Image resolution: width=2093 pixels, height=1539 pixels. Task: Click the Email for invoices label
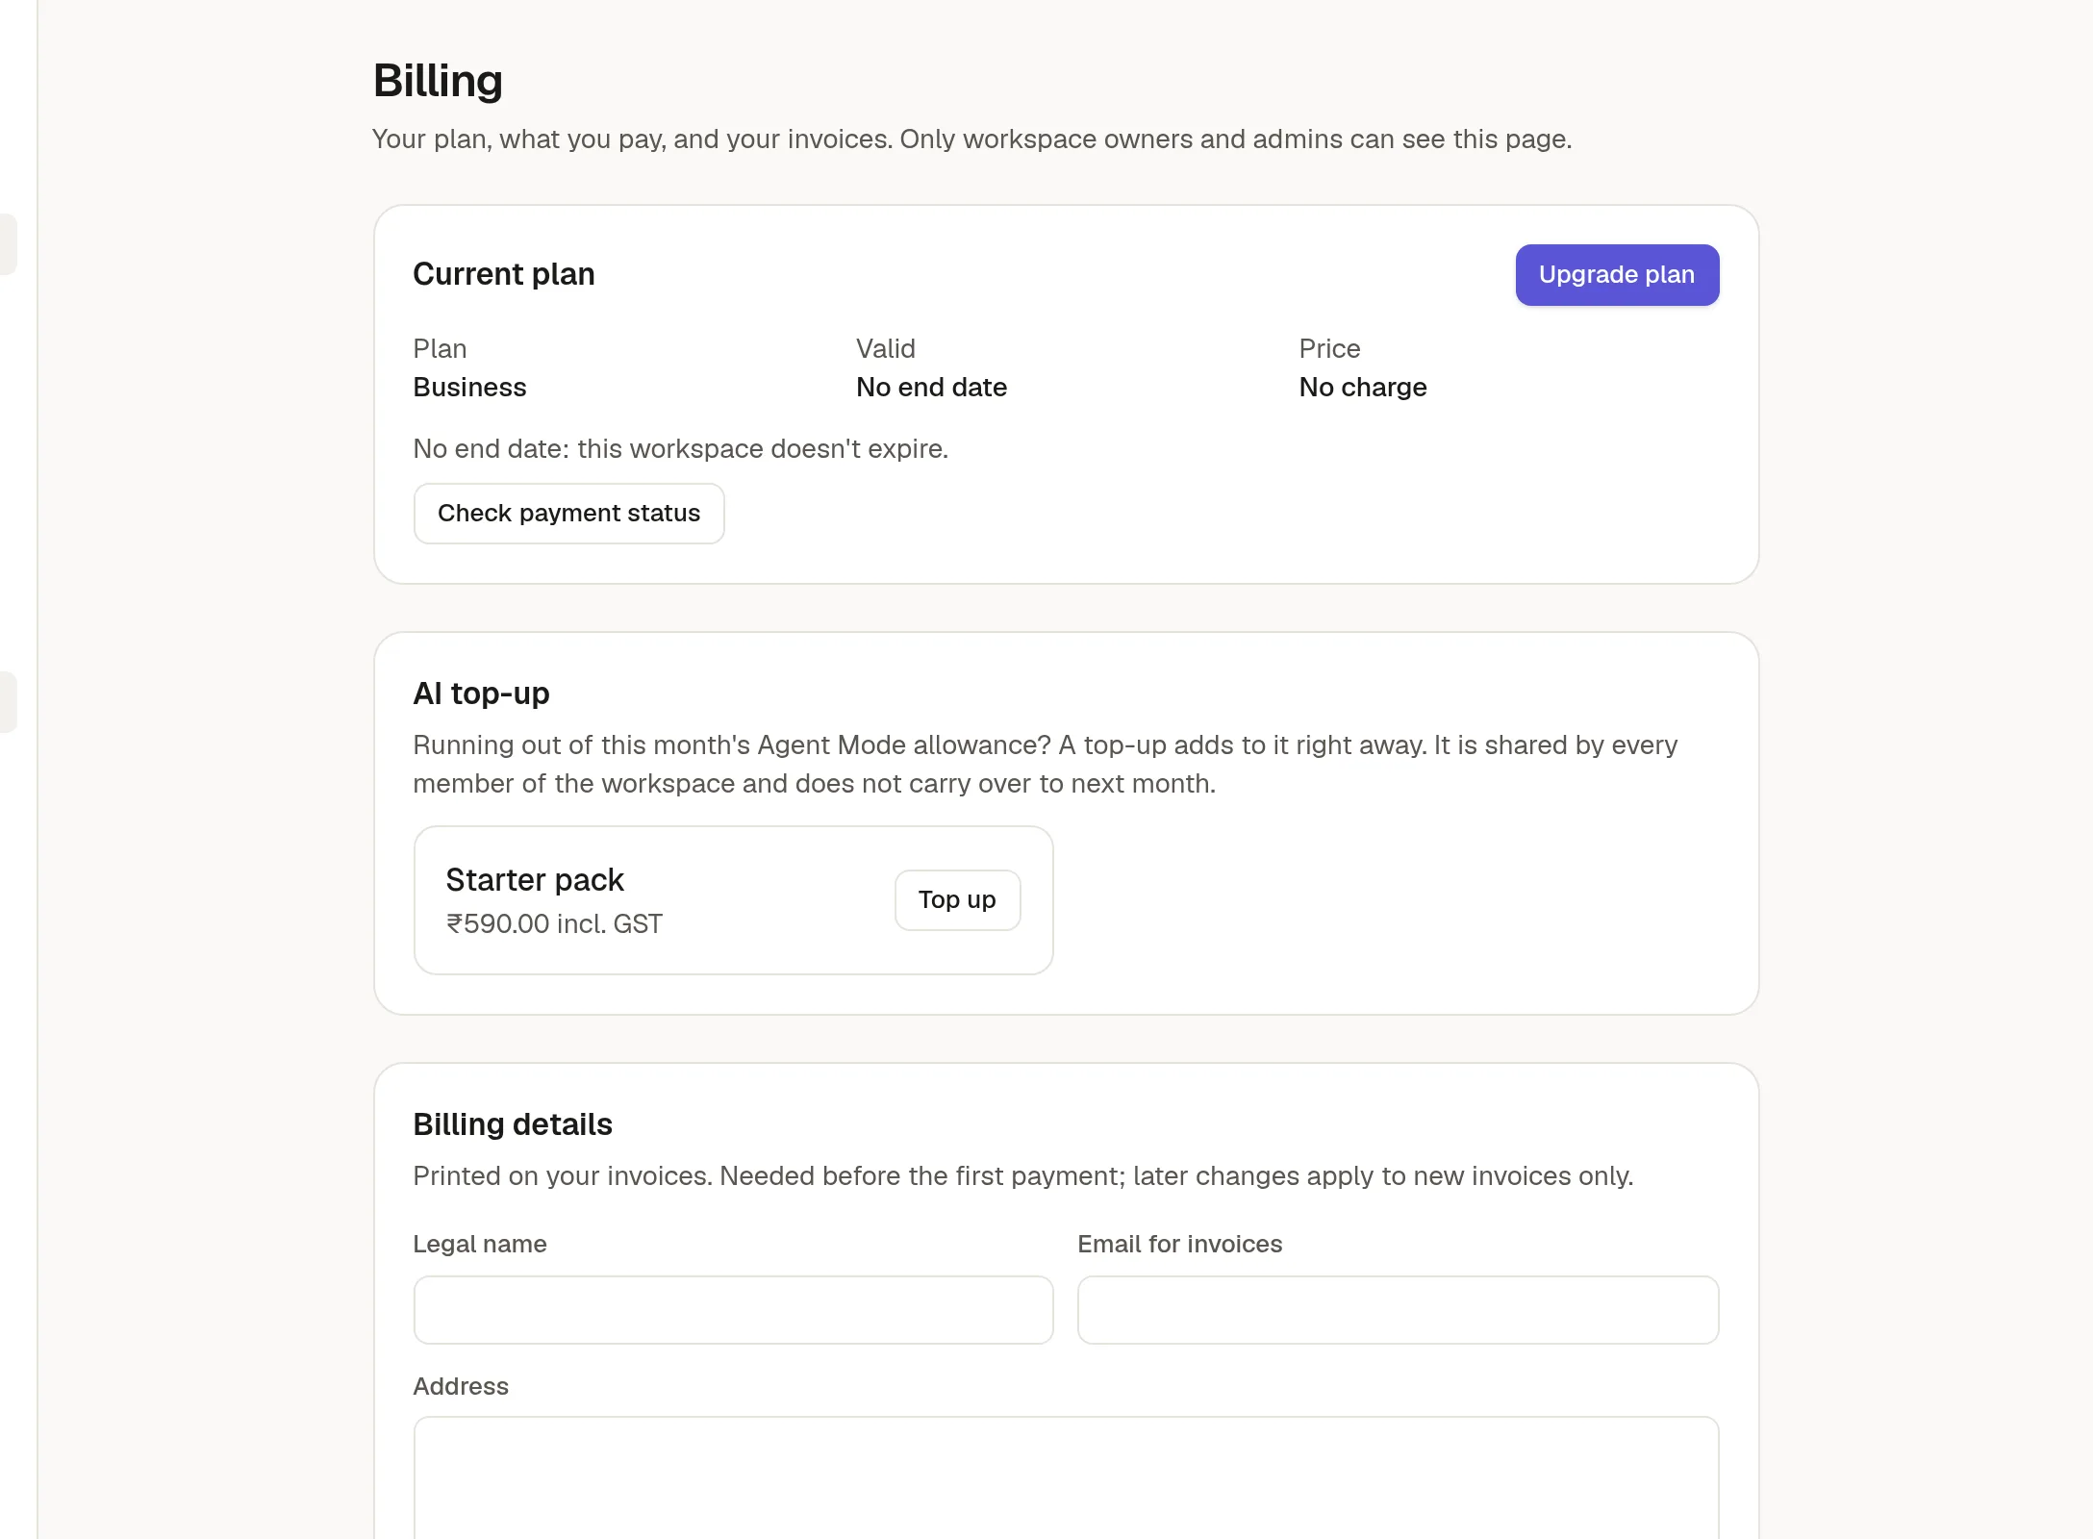(1179, 1244)
